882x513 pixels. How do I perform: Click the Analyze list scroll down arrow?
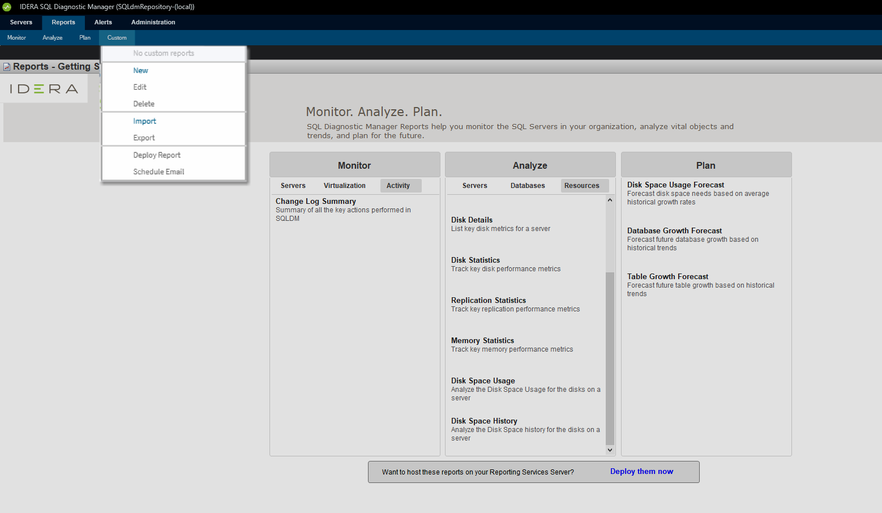coord(610,450)
